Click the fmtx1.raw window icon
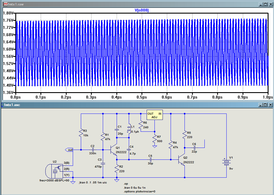274x195 pixels. coord(5,4)
